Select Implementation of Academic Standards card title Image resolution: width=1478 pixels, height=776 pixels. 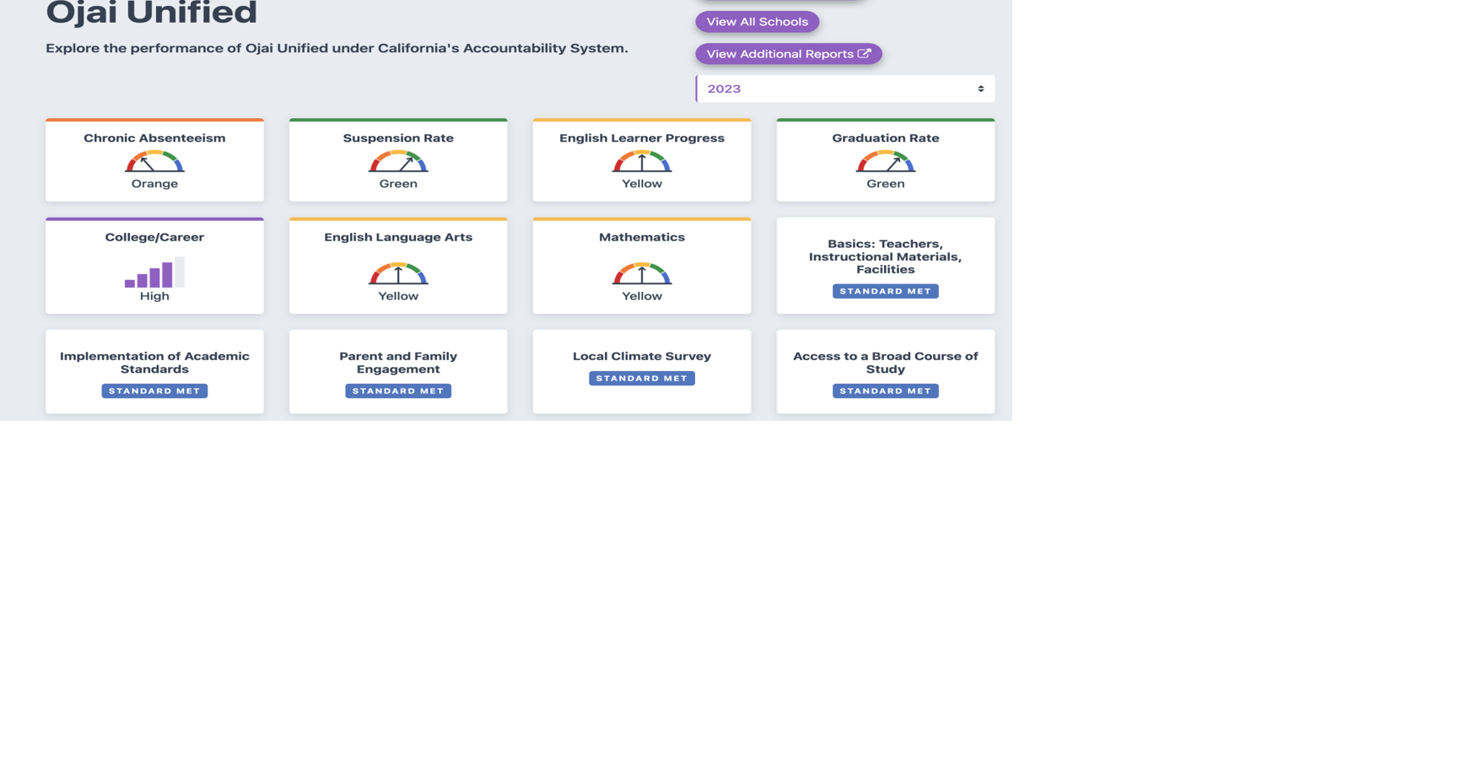(154, 363)
